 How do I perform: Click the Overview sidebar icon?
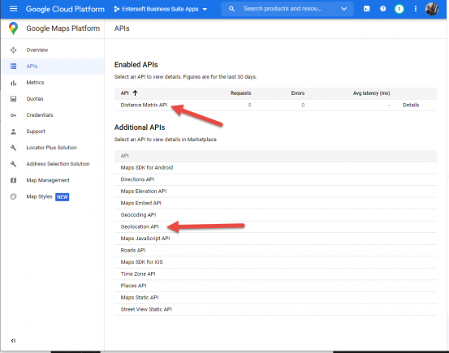click(x=13, y=50)
